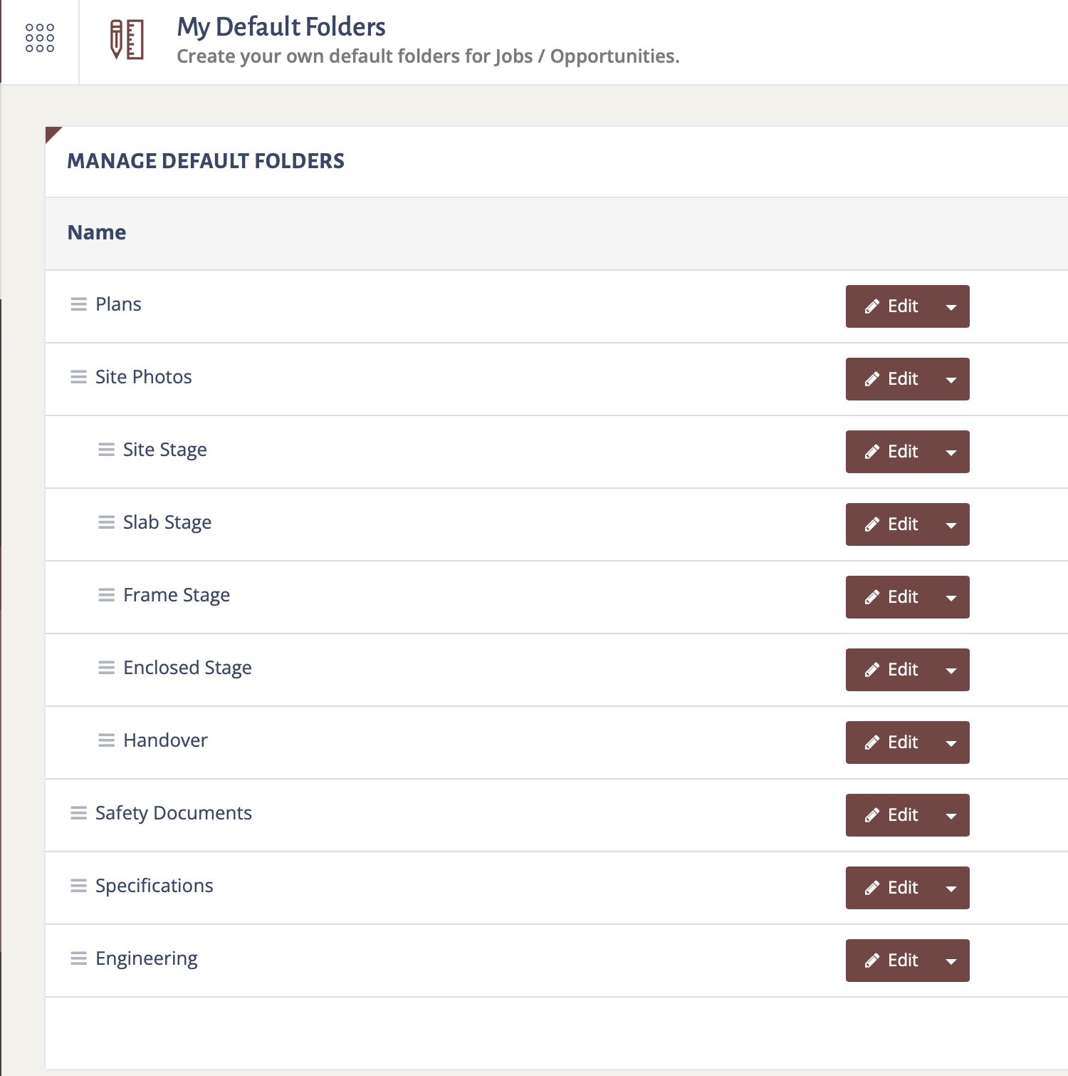1068x1076 pixels.
Task: Edit the Handover folder
Action: (890, 743)
